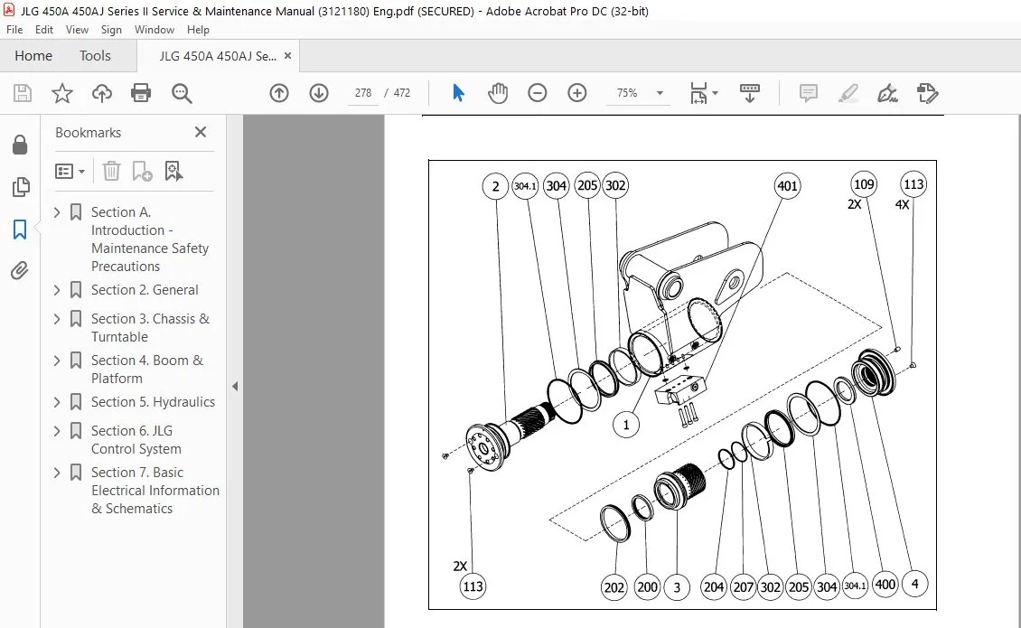Open the Help menu
Screen dimensions: 1021x628
tap(198, 29)
